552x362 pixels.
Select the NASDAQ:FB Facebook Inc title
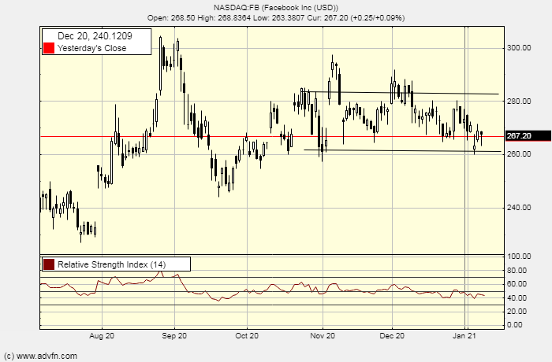tap(276, 7)
